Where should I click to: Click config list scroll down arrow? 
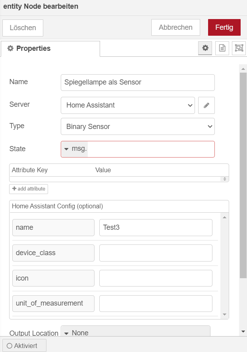pyautogui.click(x=224, y=315)
